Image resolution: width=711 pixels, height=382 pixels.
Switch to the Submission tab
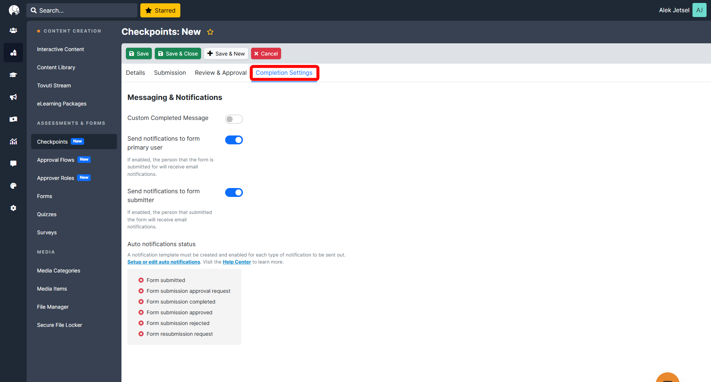[x=170, y=73]
